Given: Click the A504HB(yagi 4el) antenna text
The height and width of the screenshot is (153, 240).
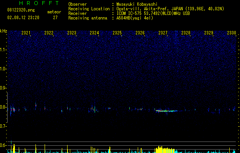Looking at the screenshot, I should point(135,18).
